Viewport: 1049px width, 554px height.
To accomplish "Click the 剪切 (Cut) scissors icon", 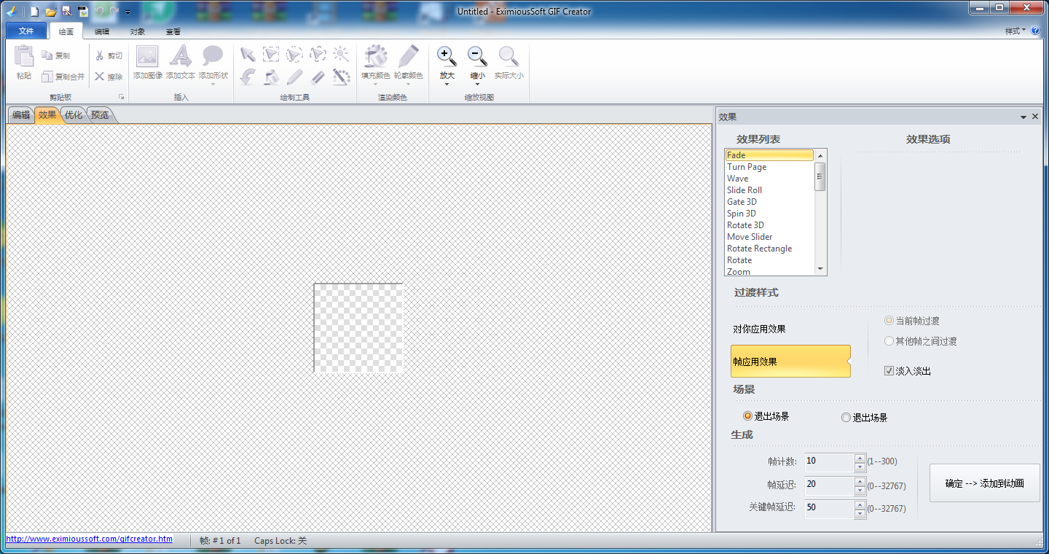I will click(100, 55).
